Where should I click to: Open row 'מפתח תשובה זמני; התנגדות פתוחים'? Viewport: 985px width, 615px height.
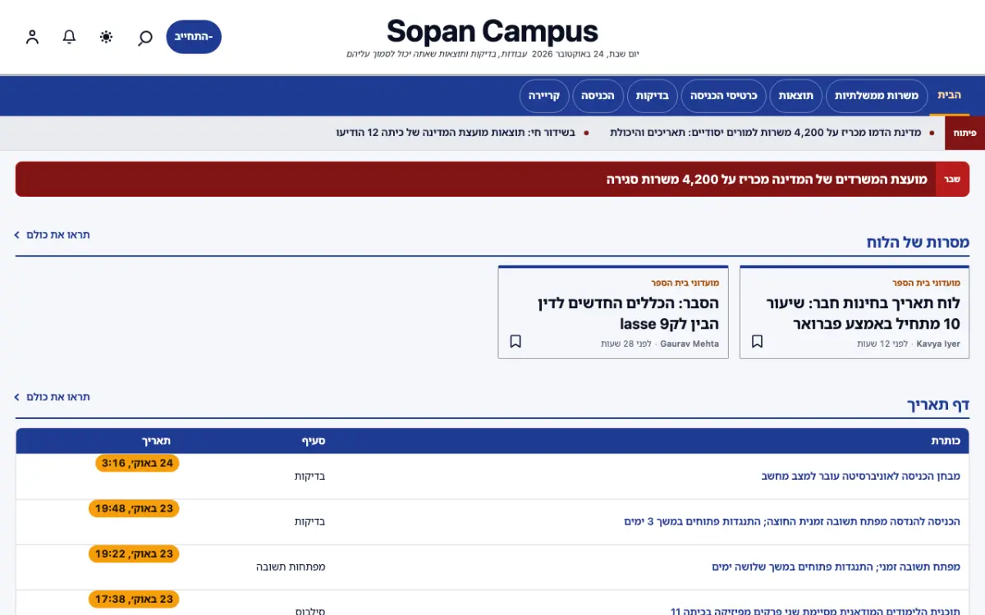836,567
